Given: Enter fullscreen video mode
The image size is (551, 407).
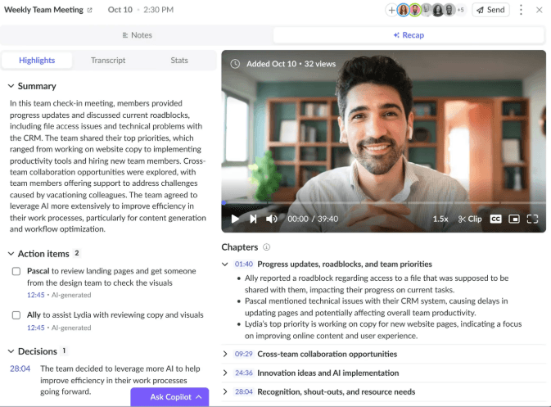Looking at the screenshot, I should point(532,219).
